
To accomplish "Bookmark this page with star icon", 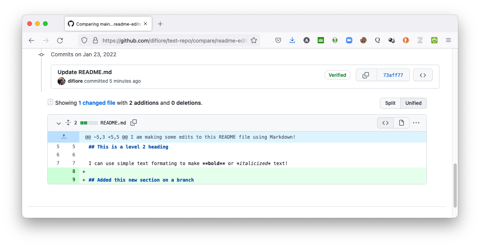I will coord(254,40).
